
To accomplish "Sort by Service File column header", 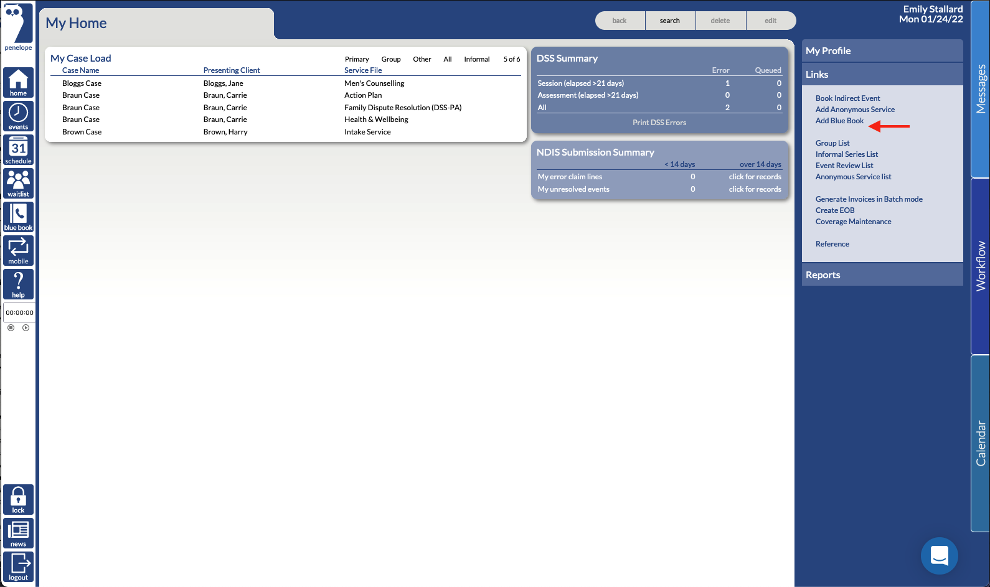I will click(363, 70).
